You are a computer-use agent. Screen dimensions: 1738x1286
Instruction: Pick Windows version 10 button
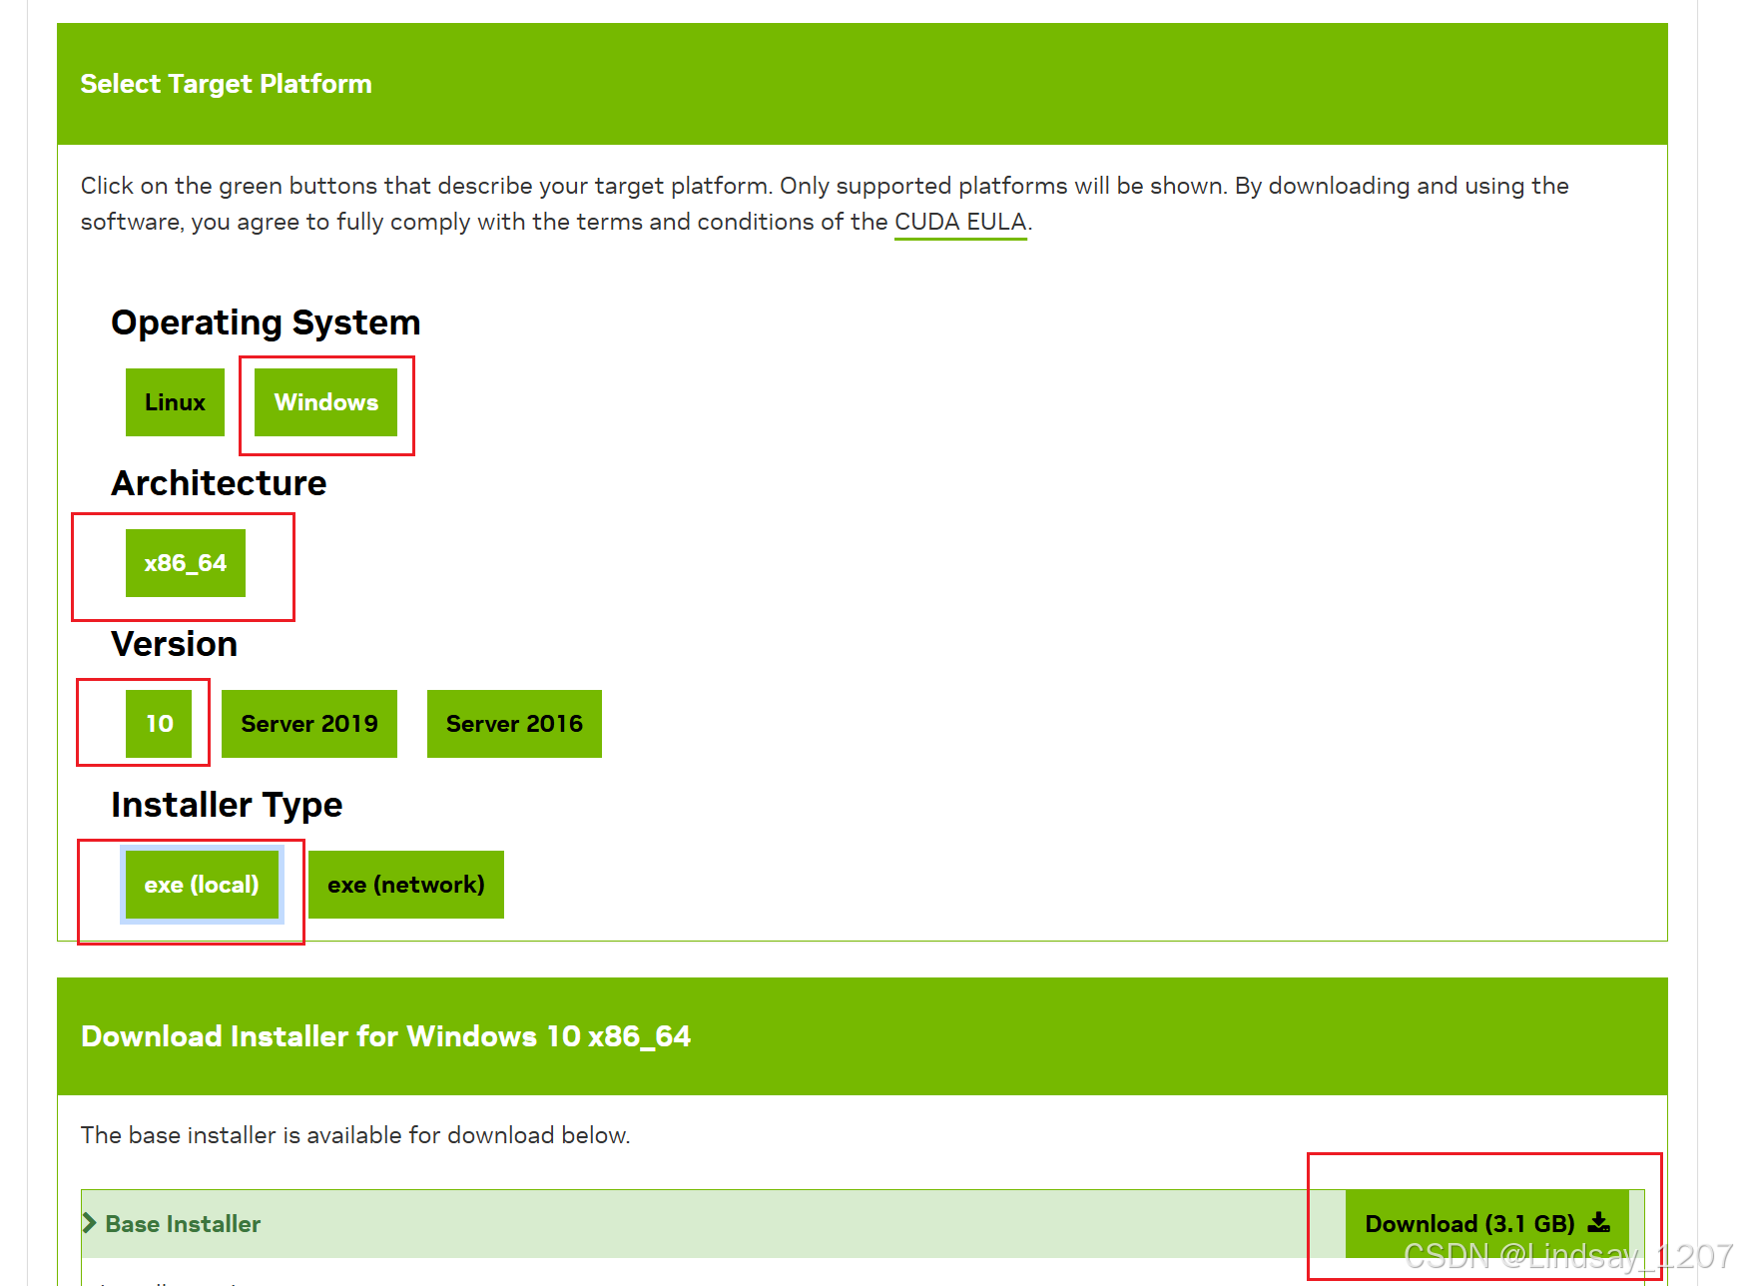tap(159, 724)
